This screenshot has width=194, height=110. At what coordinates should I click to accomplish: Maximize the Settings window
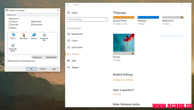(182, 5)
